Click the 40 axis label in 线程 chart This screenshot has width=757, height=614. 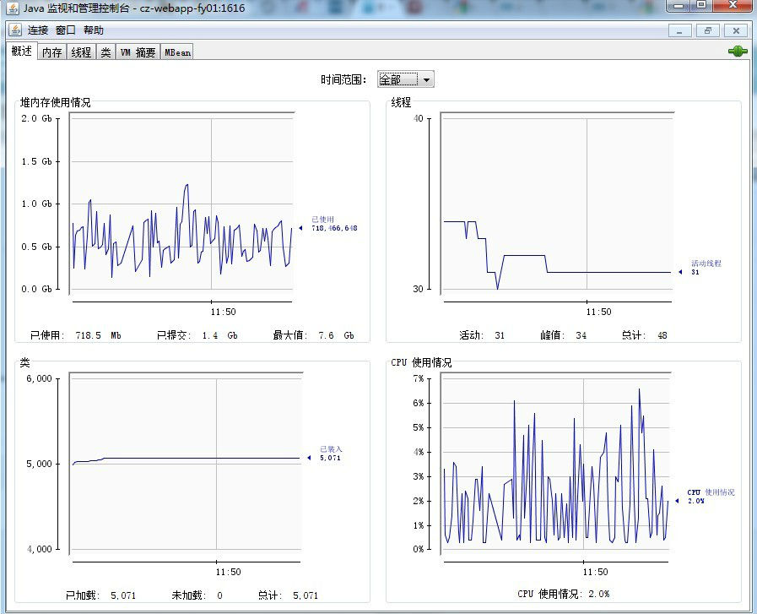pyautogui.click(x=418, y=118)
